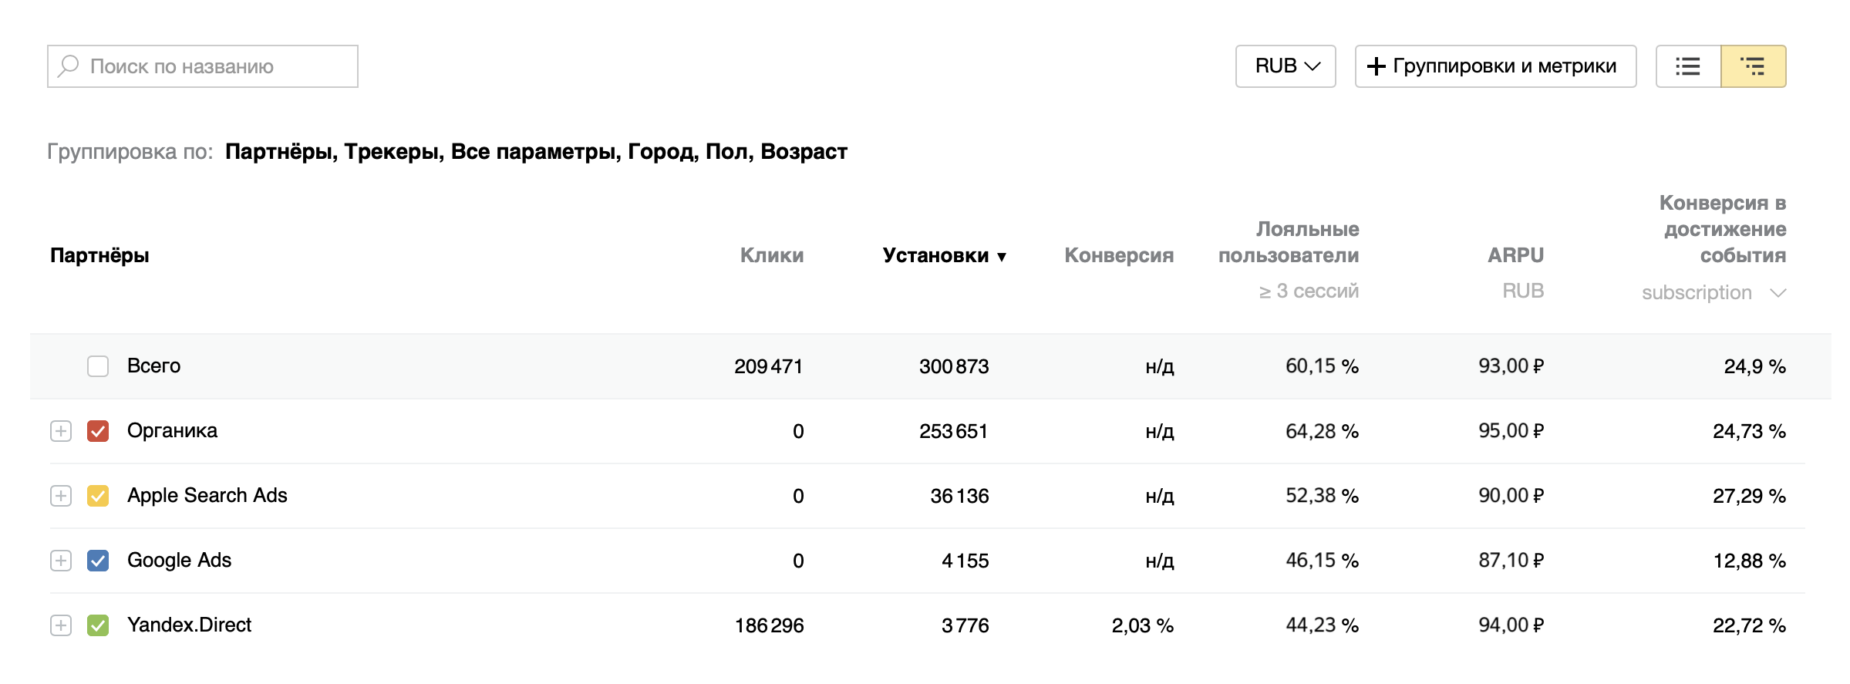Select the tree list view icon
The width and height of the screenshot is (1850, 684).
tap(1753, 66)
